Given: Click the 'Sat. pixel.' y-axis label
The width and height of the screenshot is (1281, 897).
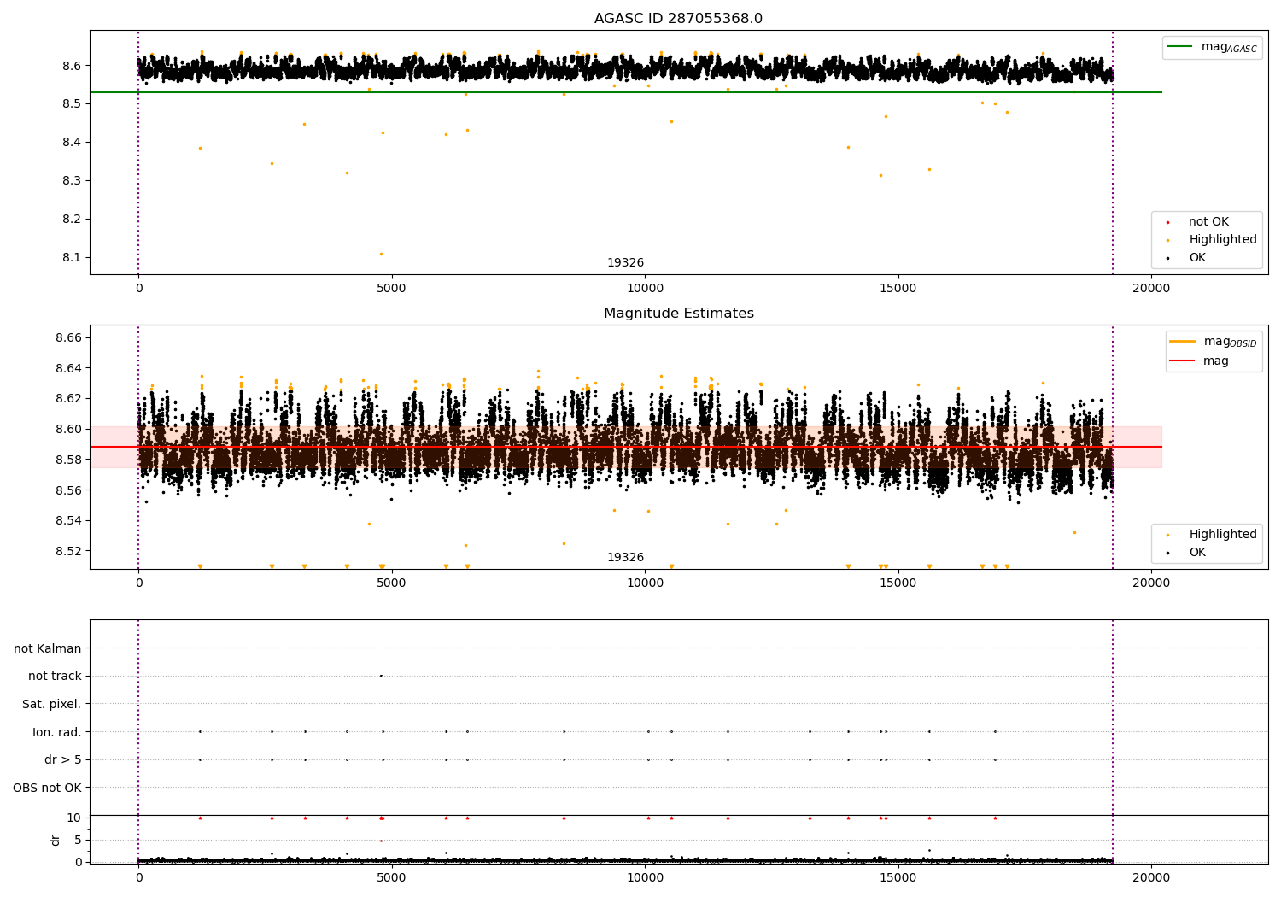Looking at the screenshot, I should (x=52, y=704).
